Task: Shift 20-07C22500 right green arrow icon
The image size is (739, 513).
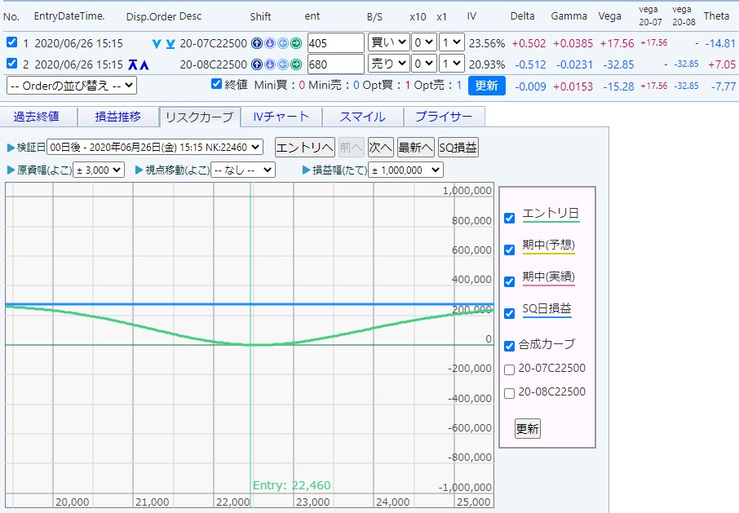Action: [296, 43]
